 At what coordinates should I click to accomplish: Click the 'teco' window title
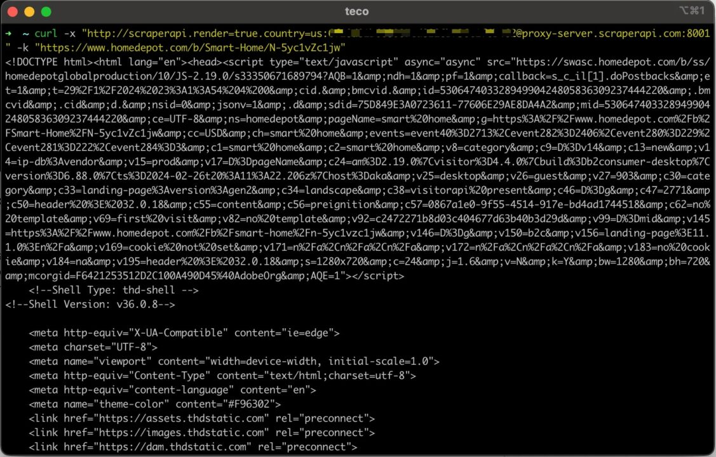point(356,11)
